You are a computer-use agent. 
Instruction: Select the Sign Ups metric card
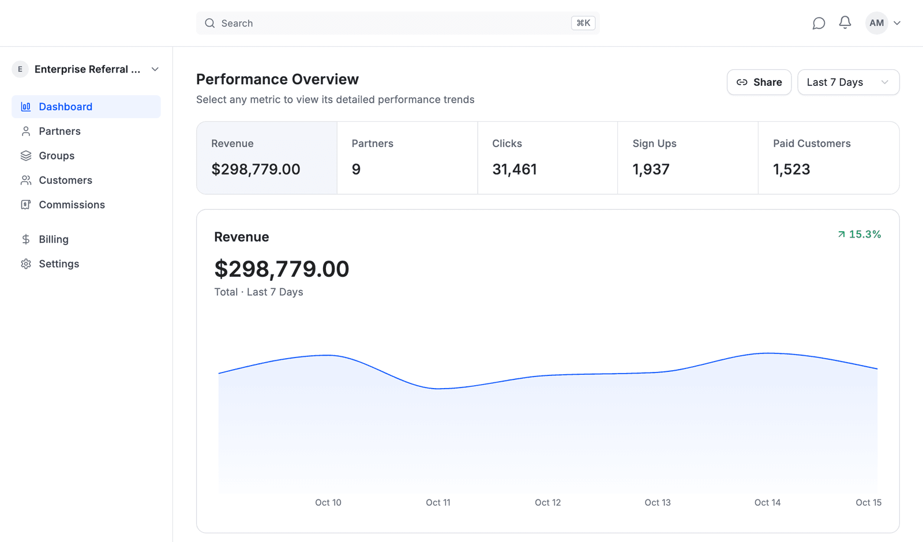tap(688, 157)
